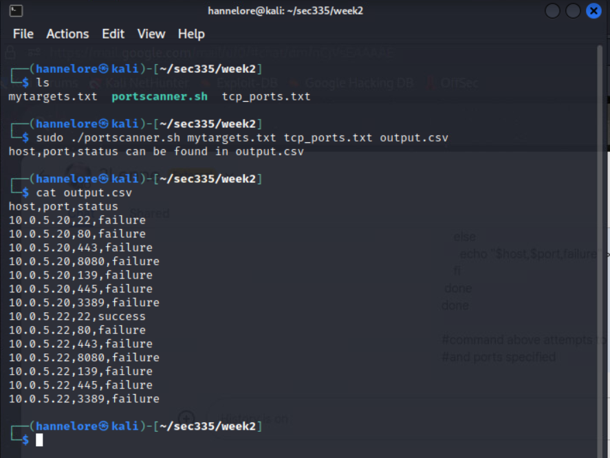Open the Actions menu
Viewport: 610px width, 458px height.
pyautogui.click(x=67, y=34)
